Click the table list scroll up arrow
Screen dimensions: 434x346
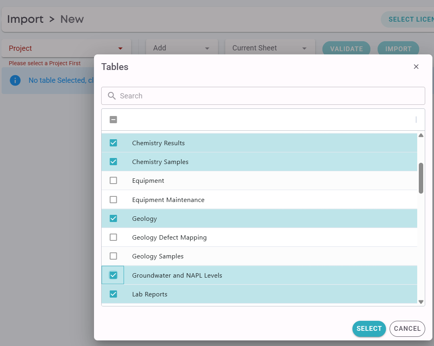coord(421,135)
